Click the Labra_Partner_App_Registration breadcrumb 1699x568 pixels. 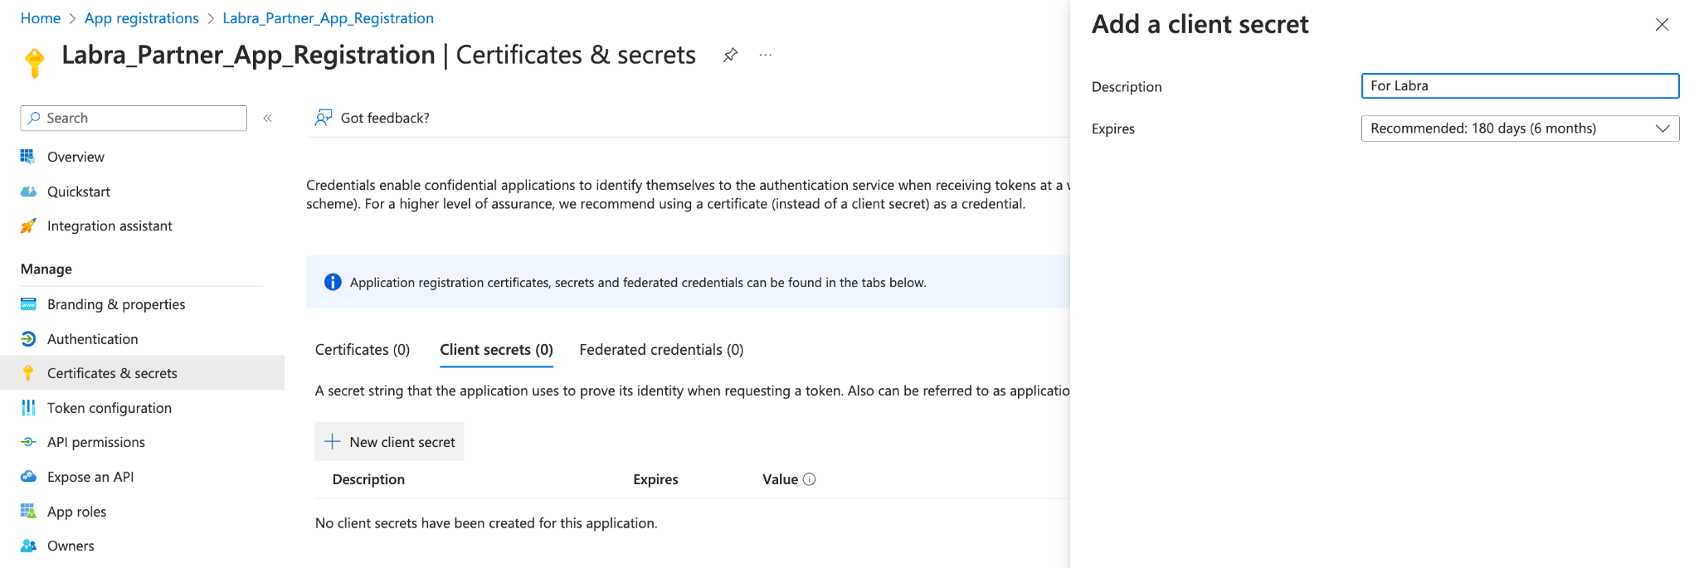click(328, 18)
